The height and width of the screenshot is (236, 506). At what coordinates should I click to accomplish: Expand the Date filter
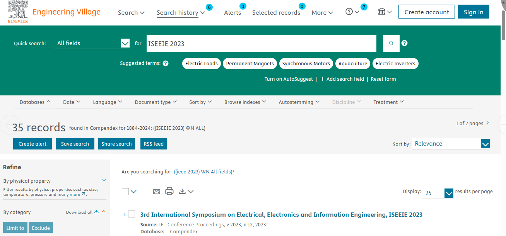[72, 102]
